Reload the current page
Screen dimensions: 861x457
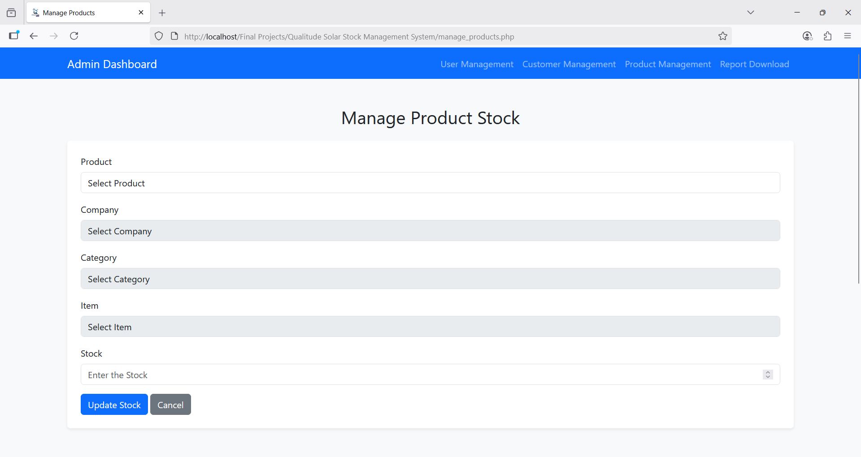pos(74,36)
